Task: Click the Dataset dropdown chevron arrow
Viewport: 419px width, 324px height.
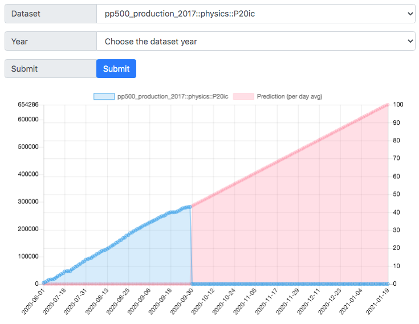Action: 410,14
